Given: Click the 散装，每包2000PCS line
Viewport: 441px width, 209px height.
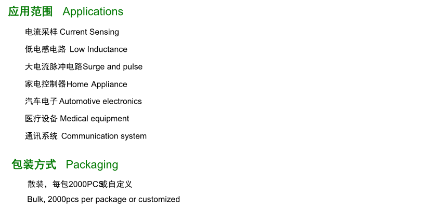Looking at the screenshot, I should coord(80,184).
